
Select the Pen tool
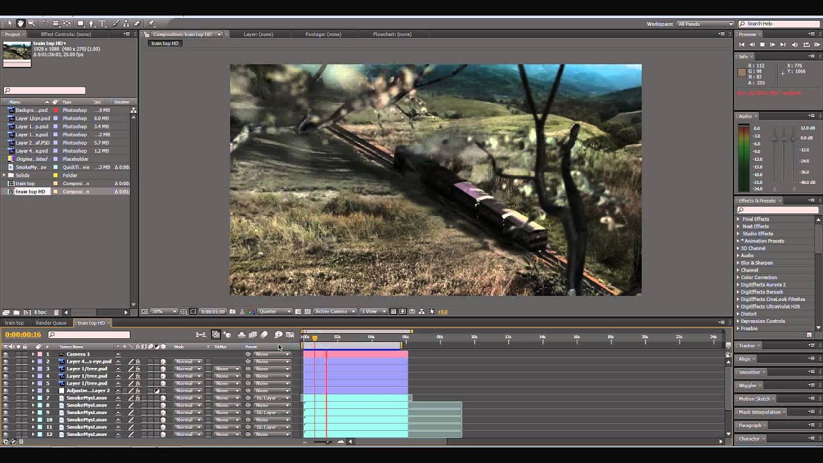91,23
